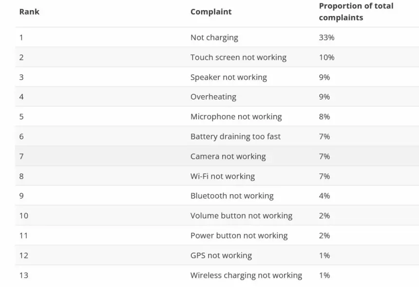The width and height of the screenshot is (419, 287).
Task: Click Power button not working
Action: pyautogui.click(x=239, y=236)
